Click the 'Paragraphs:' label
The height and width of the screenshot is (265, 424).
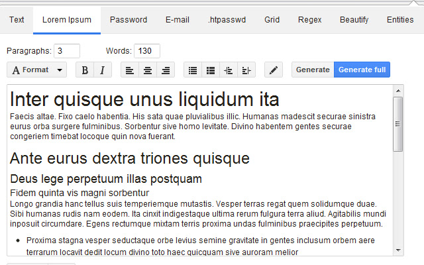[29, 51]
